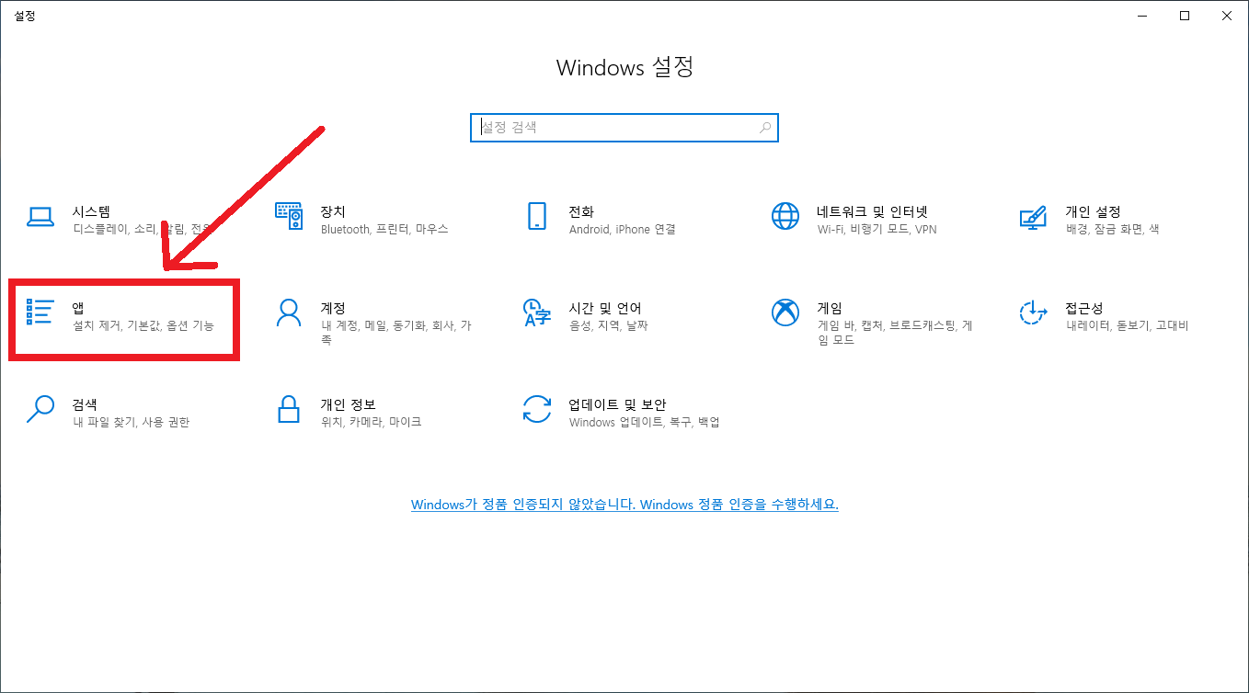This screenshot has width=1249, height=693.
Task: Click '내 파일 찾기, 사용 권한' description
Action: click(x=132, y=422)
